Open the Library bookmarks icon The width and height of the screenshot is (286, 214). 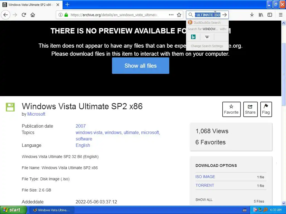(x=261, y=15)
